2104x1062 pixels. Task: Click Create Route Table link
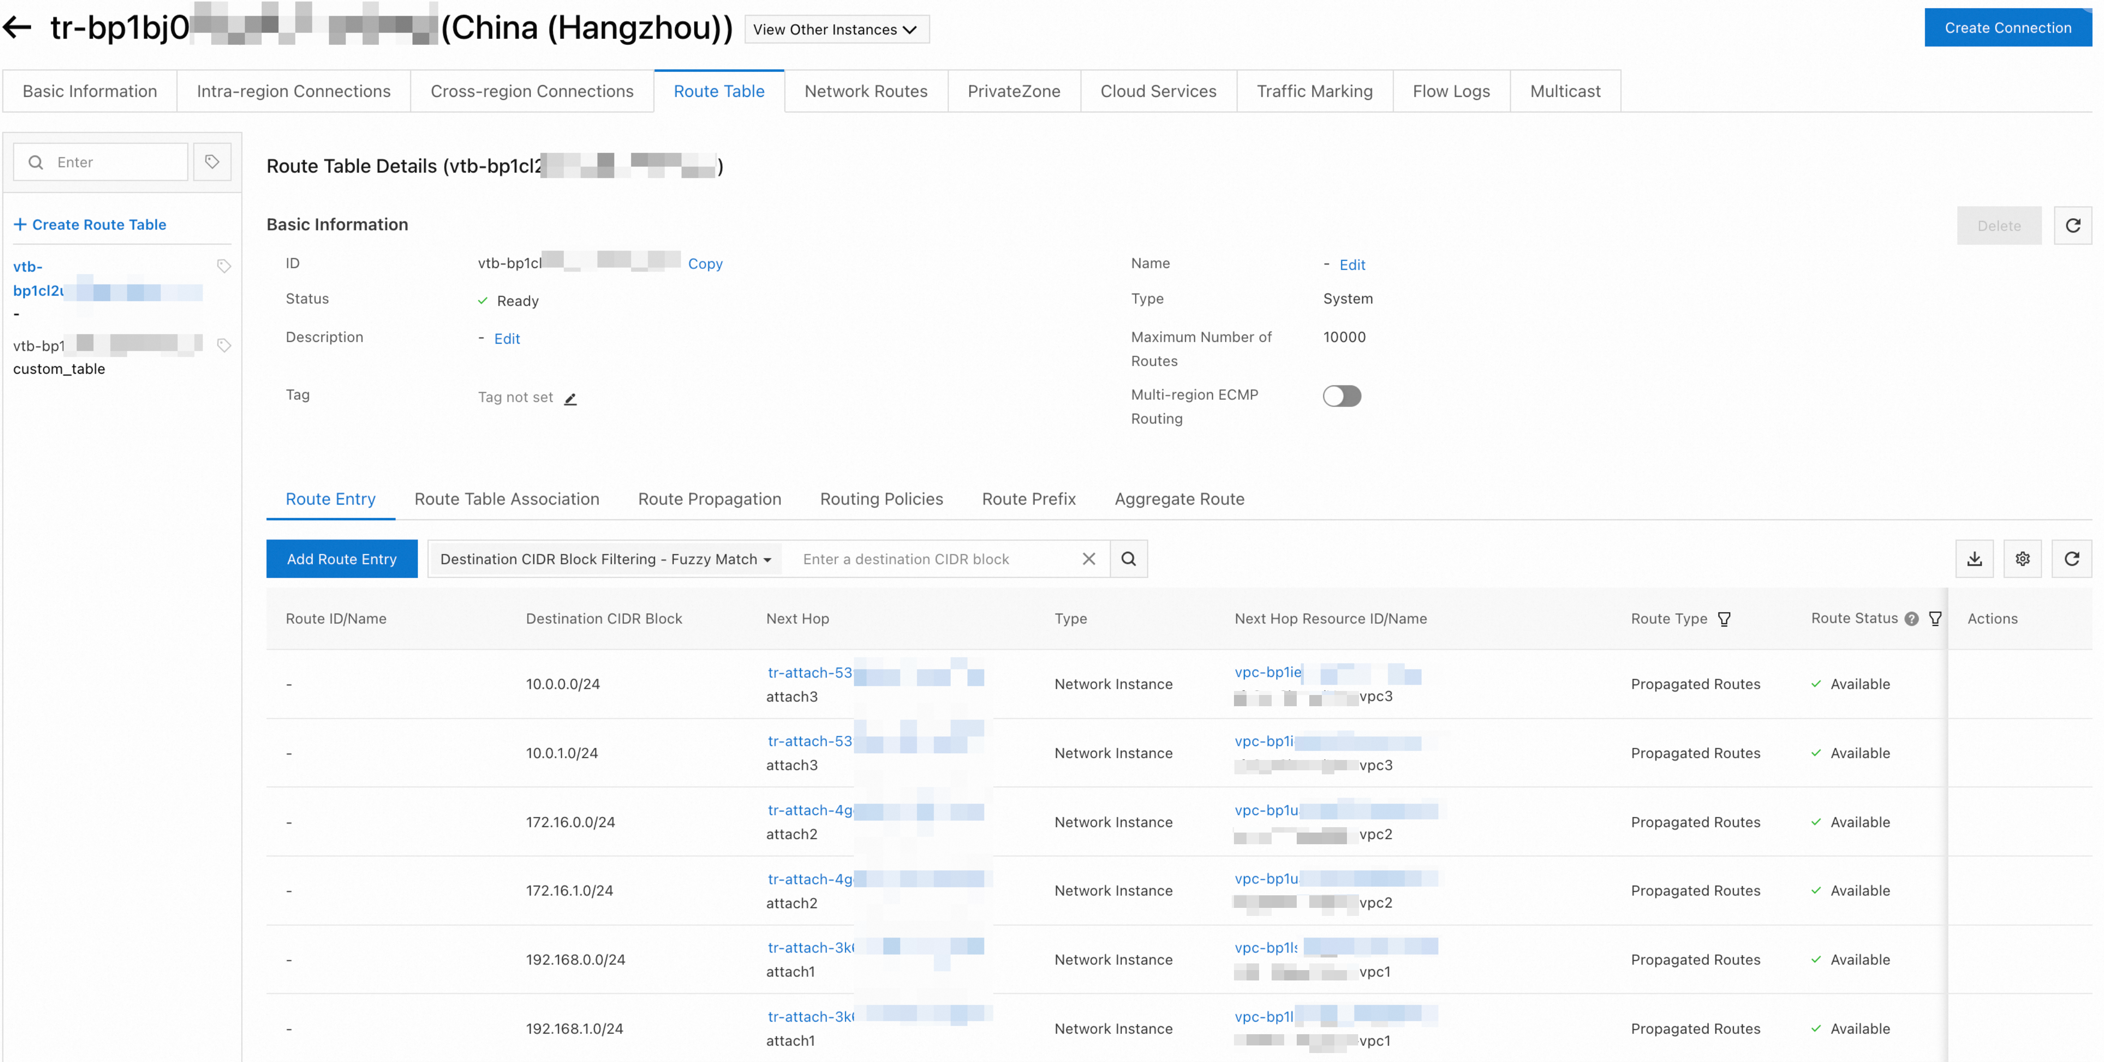[90, 224]
